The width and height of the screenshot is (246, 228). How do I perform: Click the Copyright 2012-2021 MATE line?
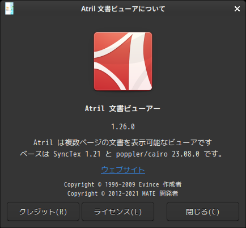tap(122, 193)
